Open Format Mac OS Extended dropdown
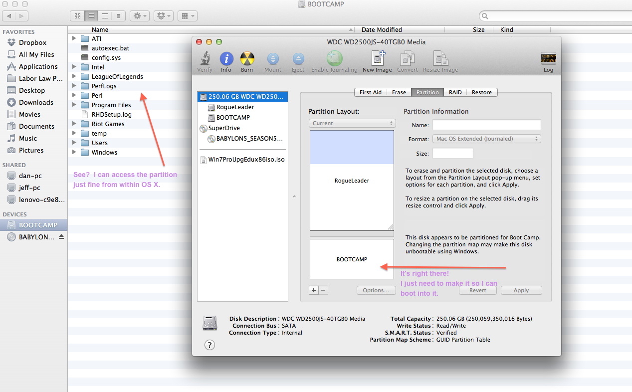This screenshot has height=392, width=632. tap(487, 139)
